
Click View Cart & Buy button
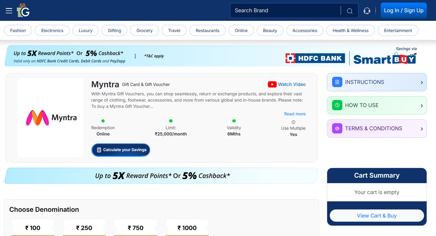[377, 215]
